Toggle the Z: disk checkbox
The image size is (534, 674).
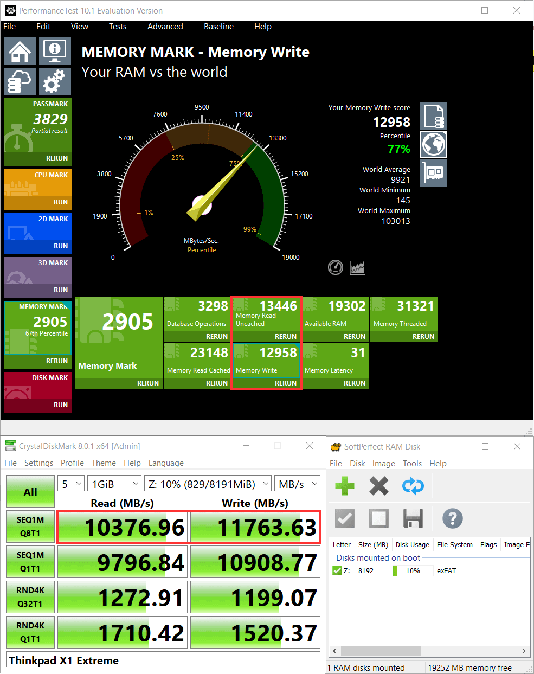pos(337,570)
